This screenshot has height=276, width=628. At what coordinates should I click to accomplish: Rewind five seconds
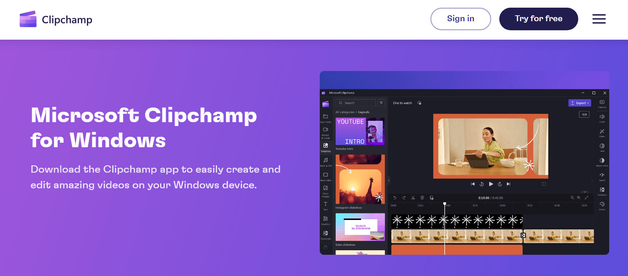(x=482, y=184)
